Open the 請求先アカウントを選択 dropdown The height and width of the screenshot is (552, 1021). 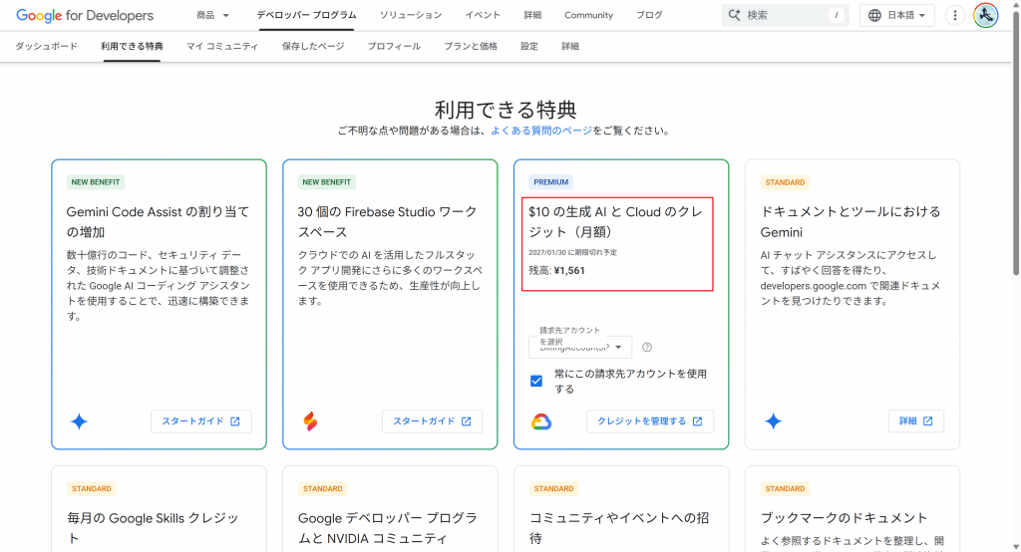580,347
